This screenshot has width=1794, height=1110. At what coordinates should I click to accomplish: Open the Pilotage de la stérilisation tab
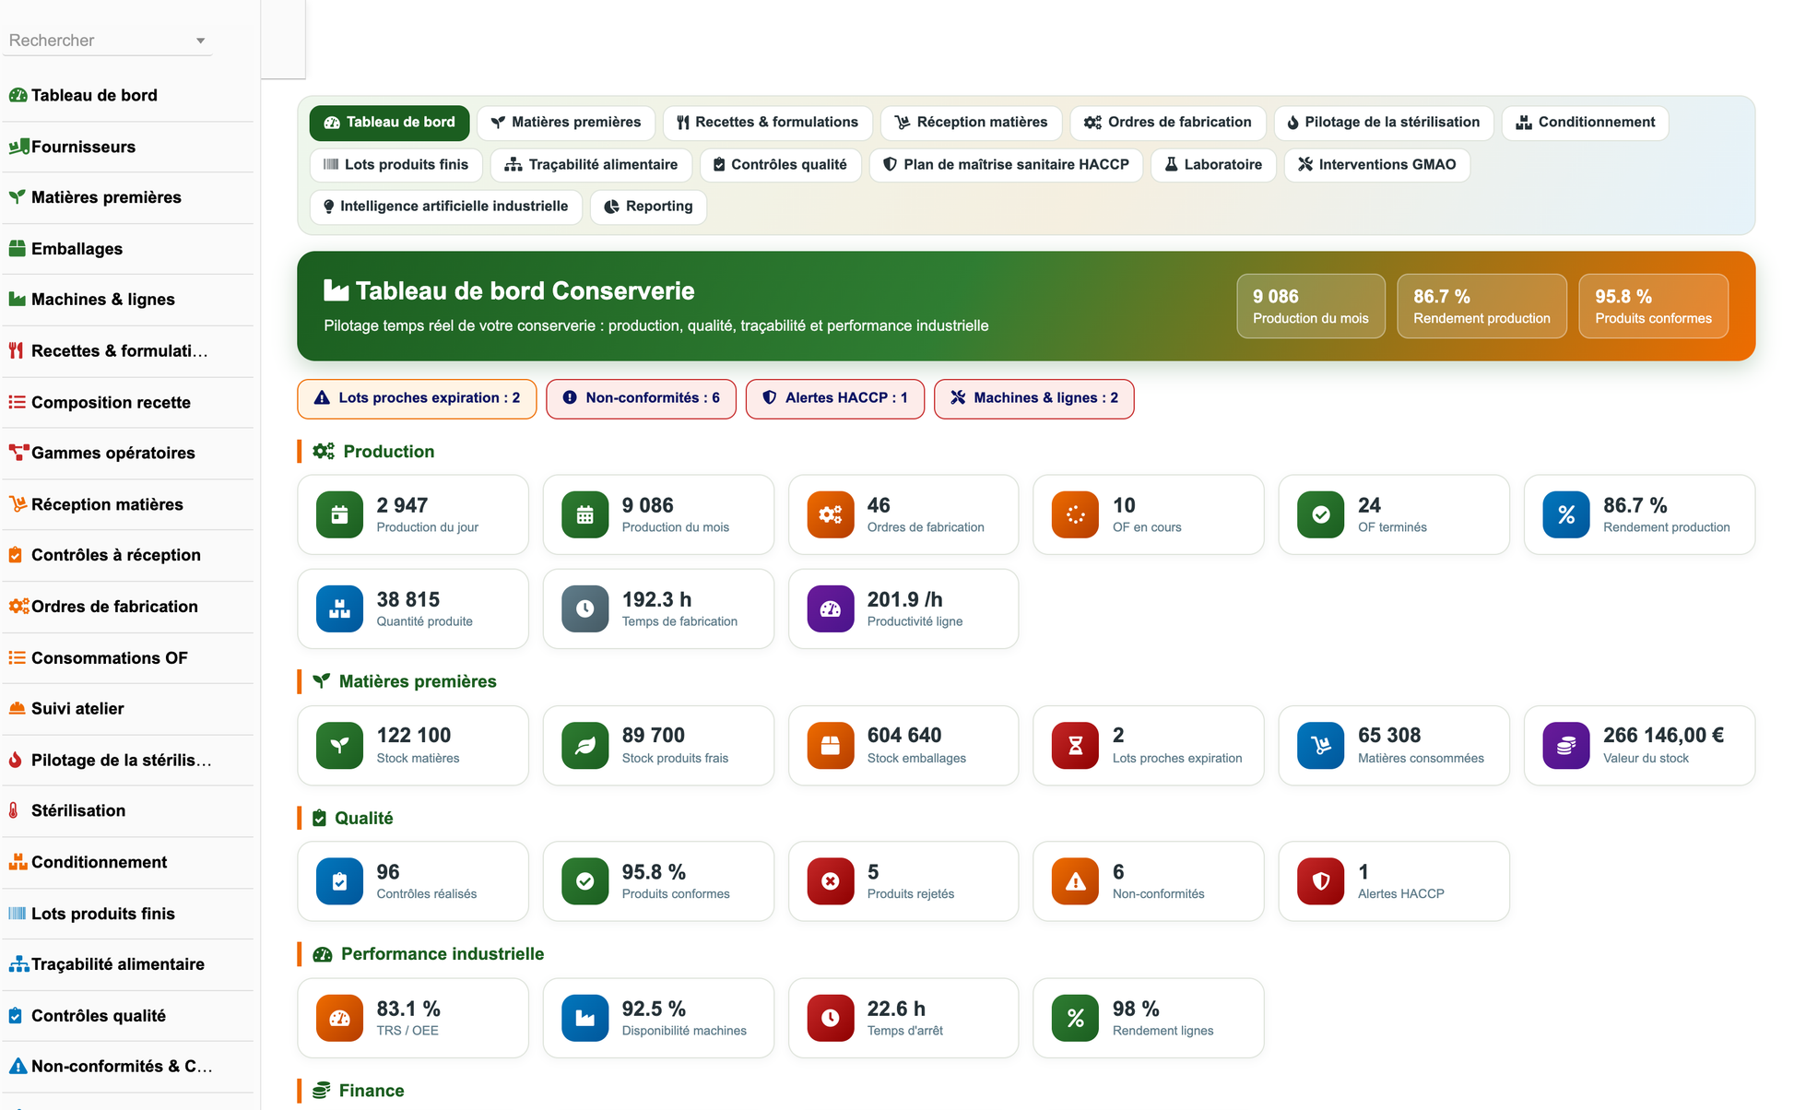(1383, 123)
